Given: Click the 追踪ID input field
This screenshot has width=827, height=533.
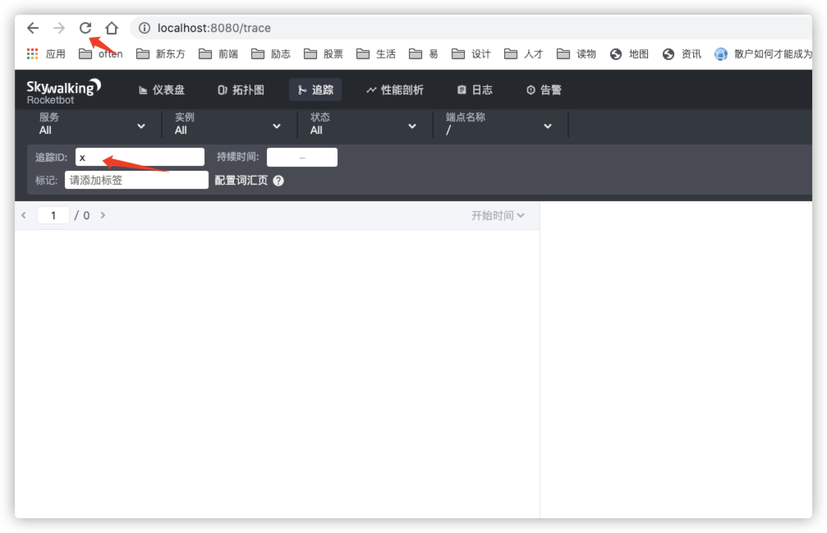Looking at the screenshot, I should pos(140,157).
